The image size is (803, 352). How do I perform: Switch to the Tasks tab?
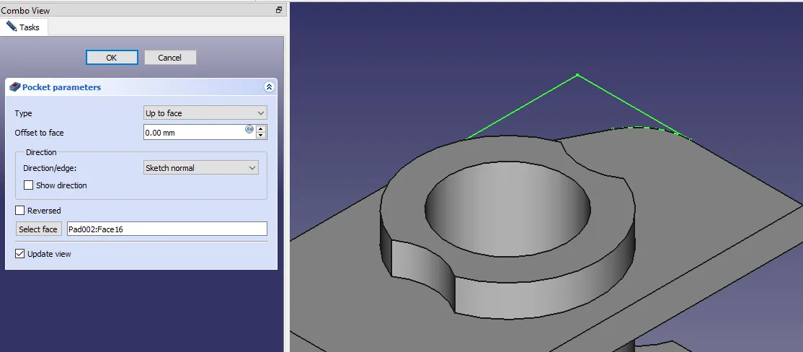(x=25, y=27)
